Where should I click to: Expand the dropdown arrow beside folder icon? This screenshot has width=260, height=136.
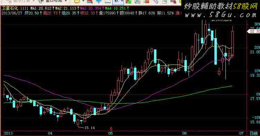pyautogui.click(x=83, y=1)
